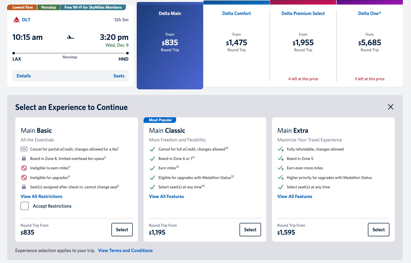Click the FEE icon for cancel eCredit
The width and height of the screenshot is (411, 263).
coord(24,149)
